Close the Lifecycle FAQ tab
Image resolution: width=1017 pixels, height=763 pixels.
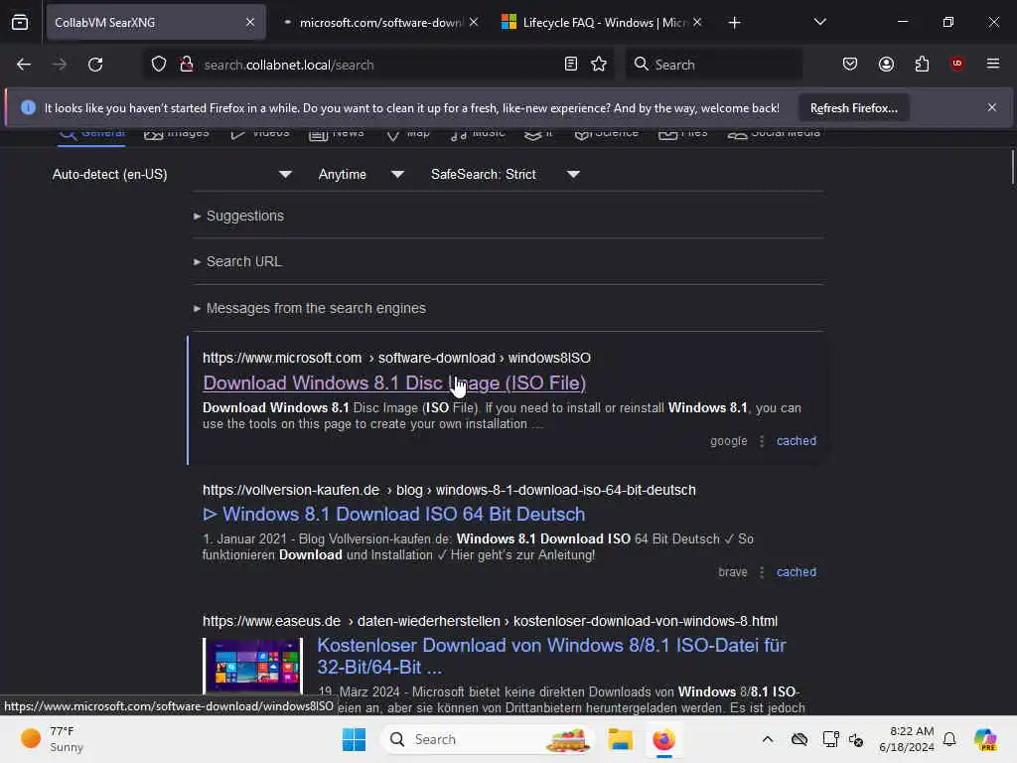[697, 22]
